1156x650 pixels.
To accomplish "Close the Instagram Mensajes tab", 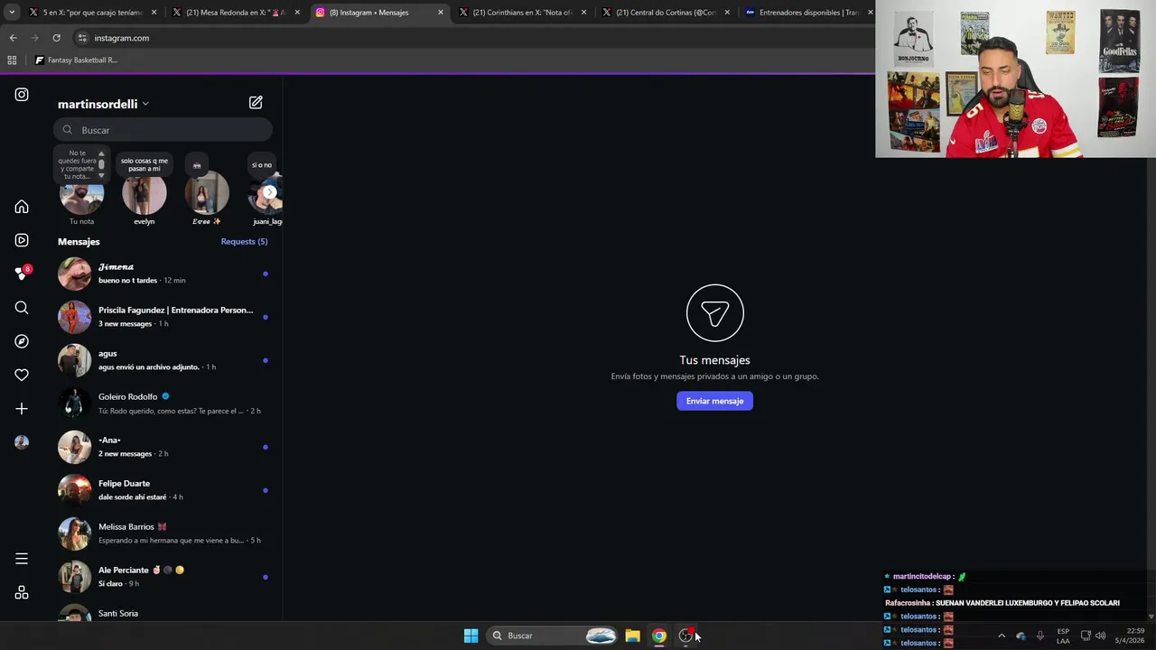I will (441, 13).
